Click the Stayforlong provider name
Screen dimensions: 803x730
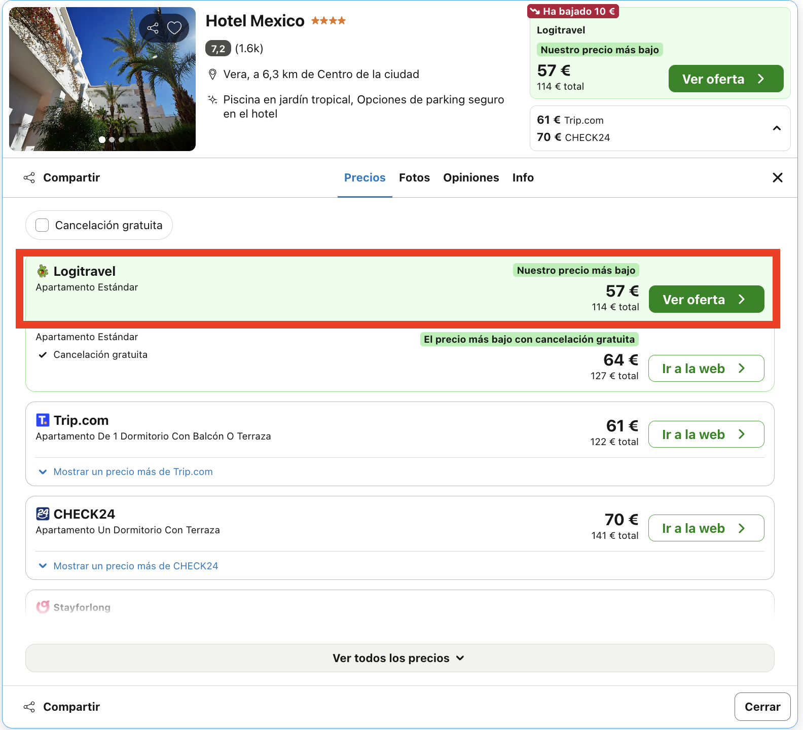tap(82, 607)
